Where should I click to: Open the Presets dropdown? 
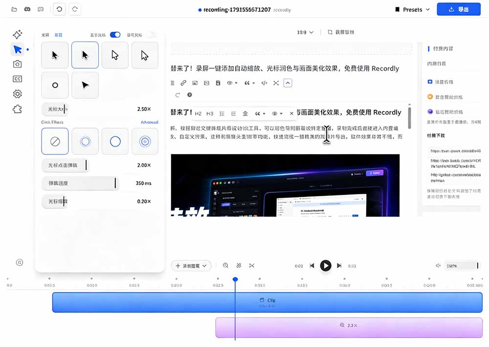point(412,10)
